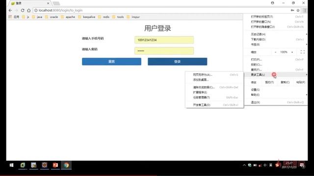The height and width of the screenshot is (176, 314).
Task: Click the volume speaker tray icon
Action: pyautogui.click(x=265, y=165)
